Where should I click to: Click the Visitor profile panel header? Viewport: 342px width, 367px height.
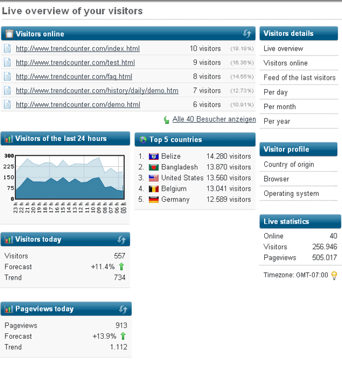coord(298,149)
